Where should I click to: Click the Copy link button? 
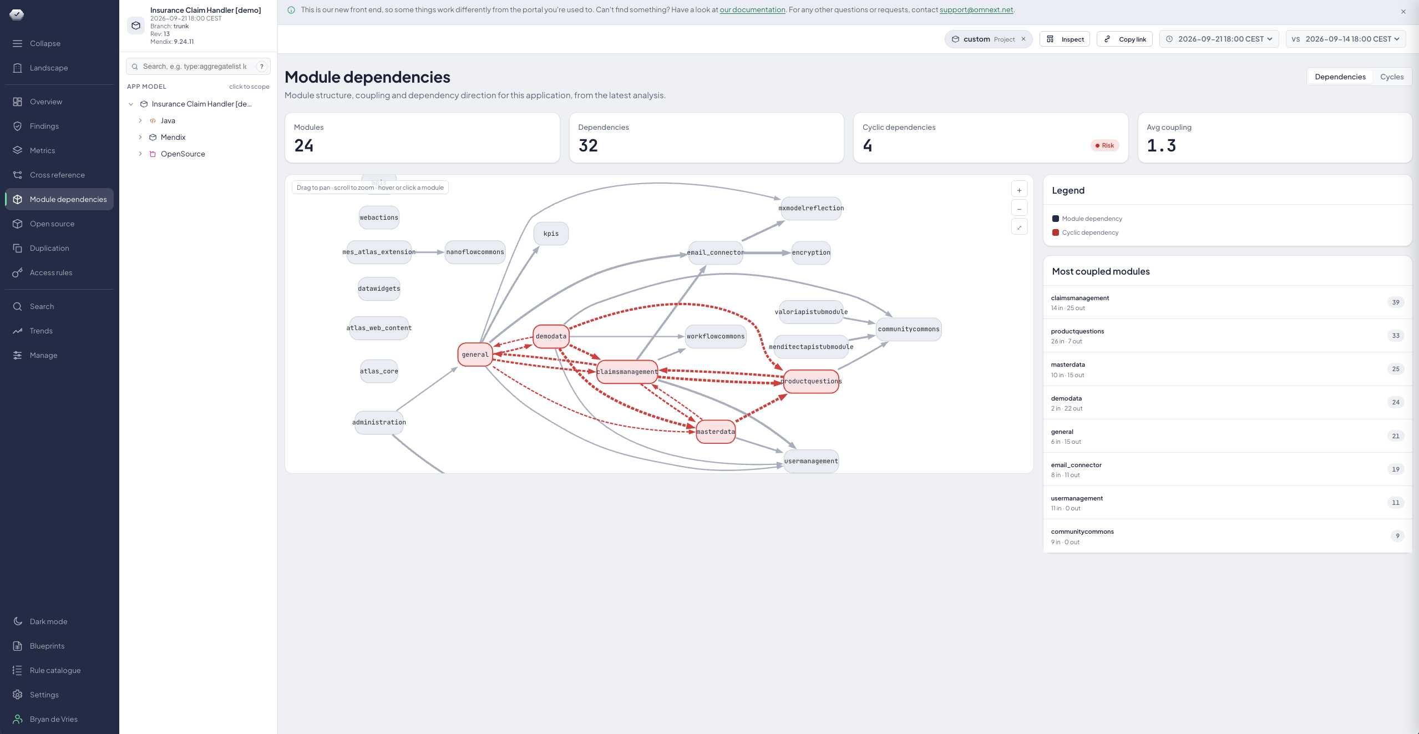[1124, 39]
